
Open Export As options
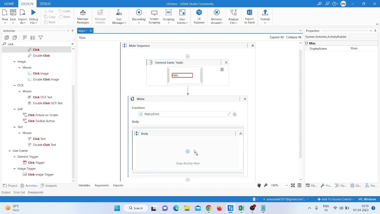(23, 16)
